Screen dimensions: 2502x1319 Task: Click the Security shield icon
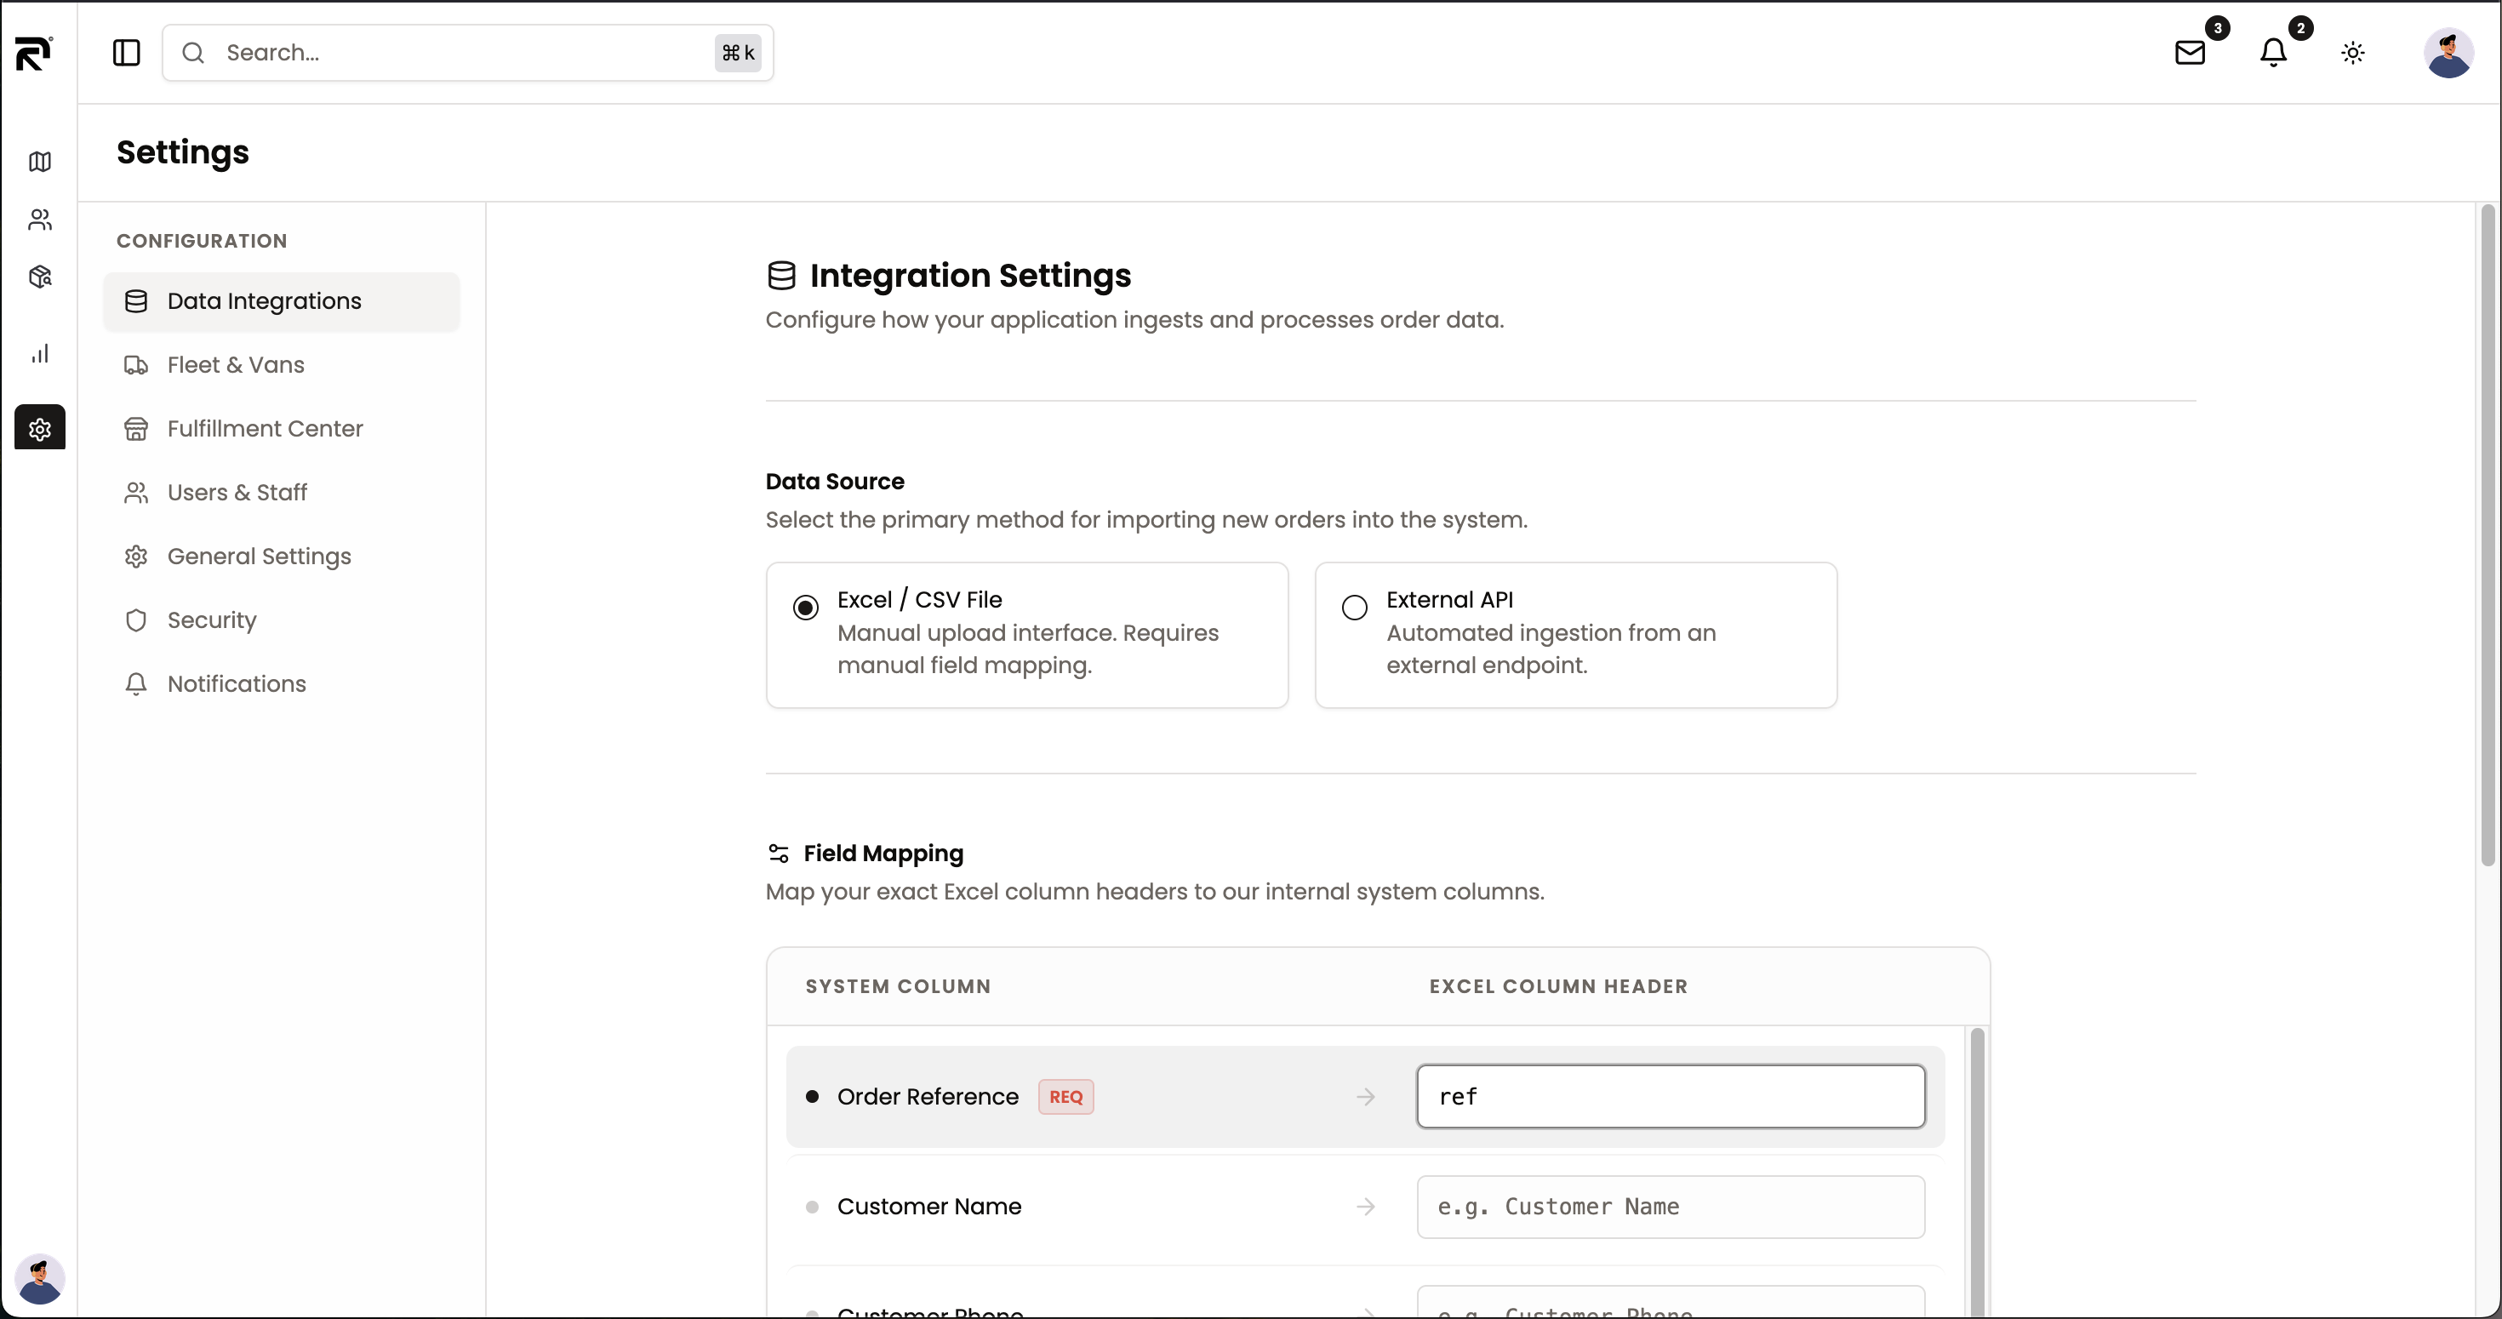coord(136,620)
